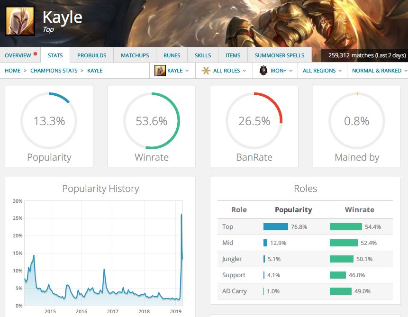408x317 pixels.
Task: Click the Kayle champion name heading
Action: click(63, 17)
